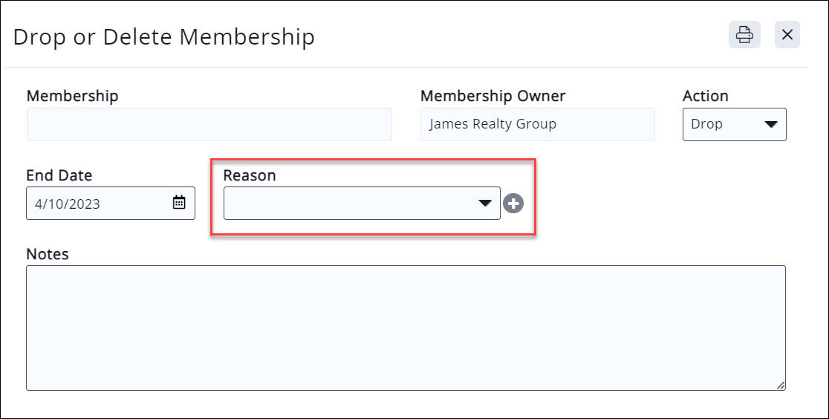The width and height of the screenshot is (829, 419).
Task: Click the Membership field label
Action: tap(72, 96)
